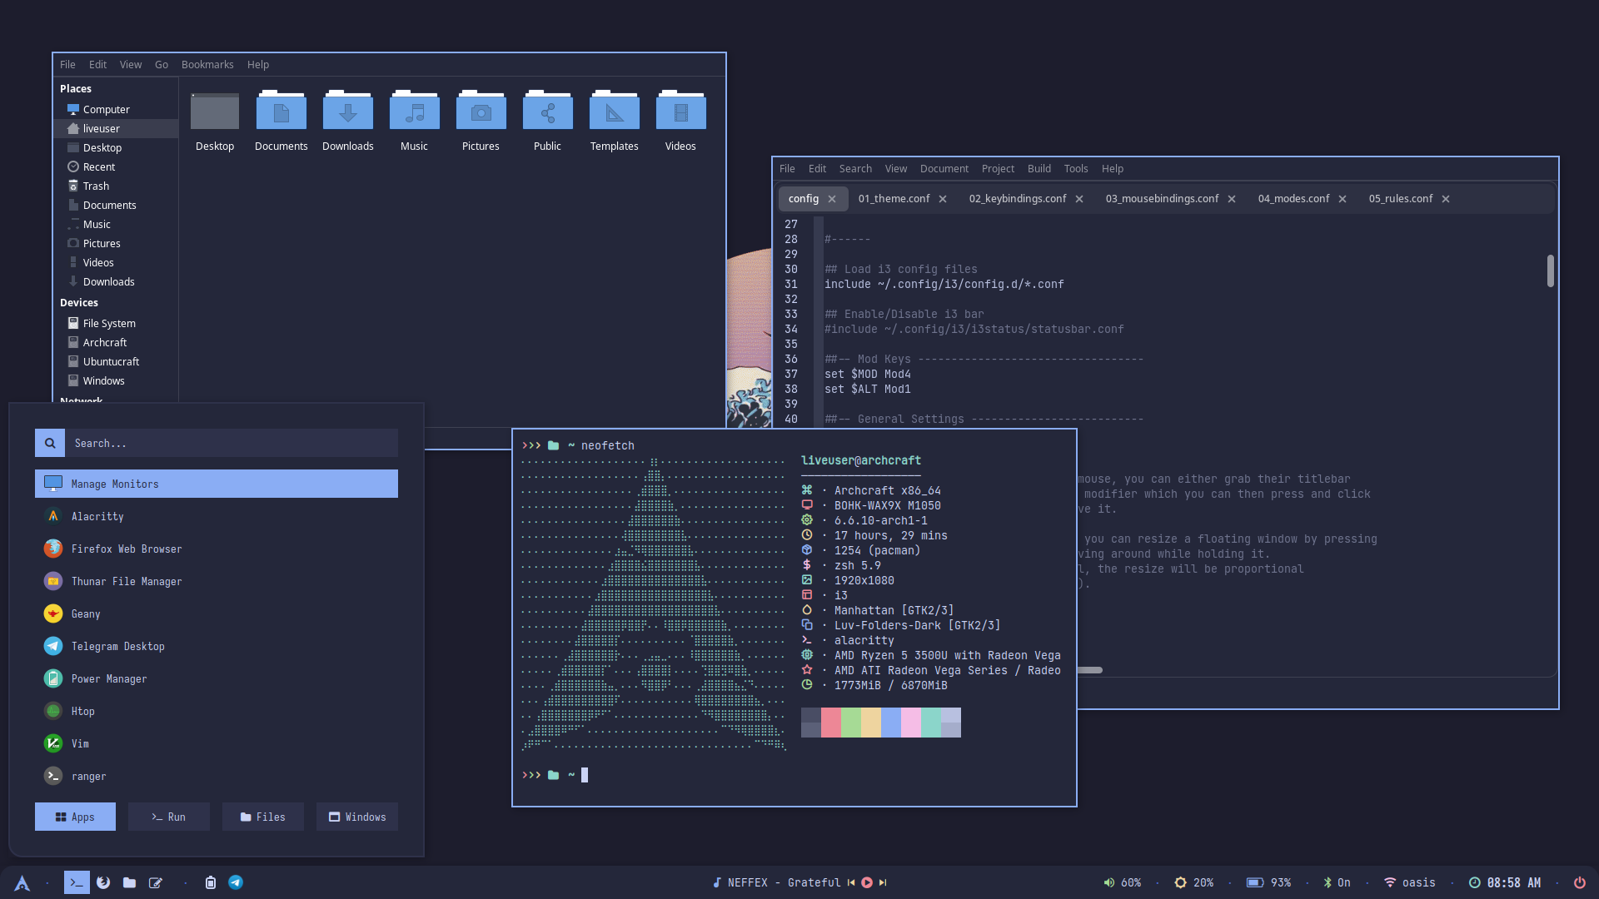Launch Telegram Desktop from app list

point(117,647)
